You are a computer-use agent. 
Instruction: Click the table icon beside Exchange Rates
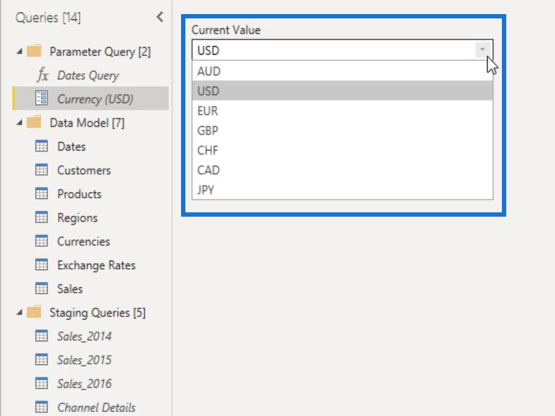[42, 265]
